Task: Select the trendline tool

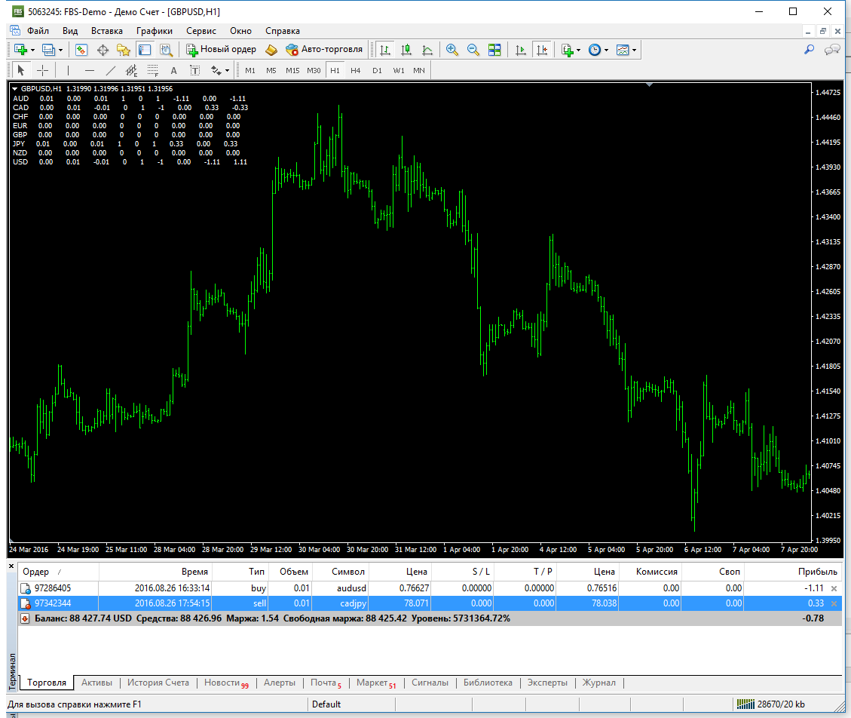Action: (x=111, y=70)
